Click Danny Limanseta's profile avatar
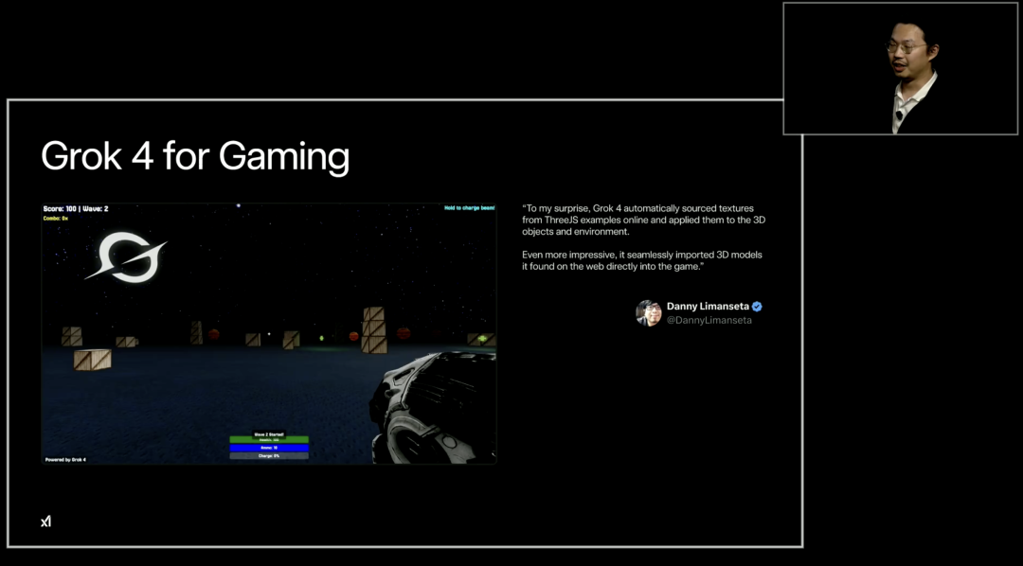This screenshot has width=1023, height=566. pyautogui.click(x=648, y=313)
